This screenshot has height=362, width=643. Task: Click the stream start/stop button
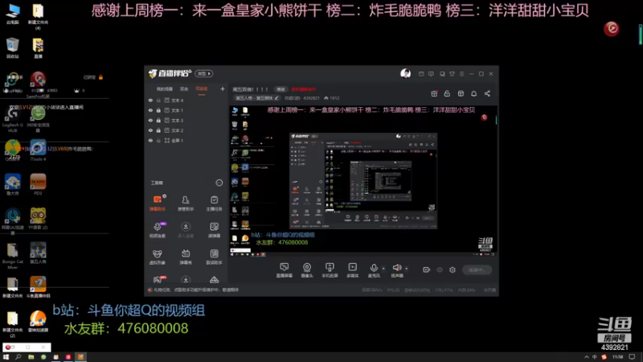(477, 269)
